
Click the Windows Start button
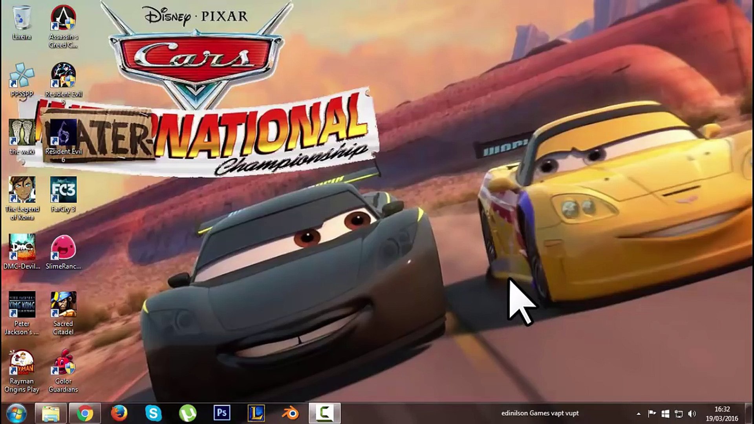click(x=16, y=413)
